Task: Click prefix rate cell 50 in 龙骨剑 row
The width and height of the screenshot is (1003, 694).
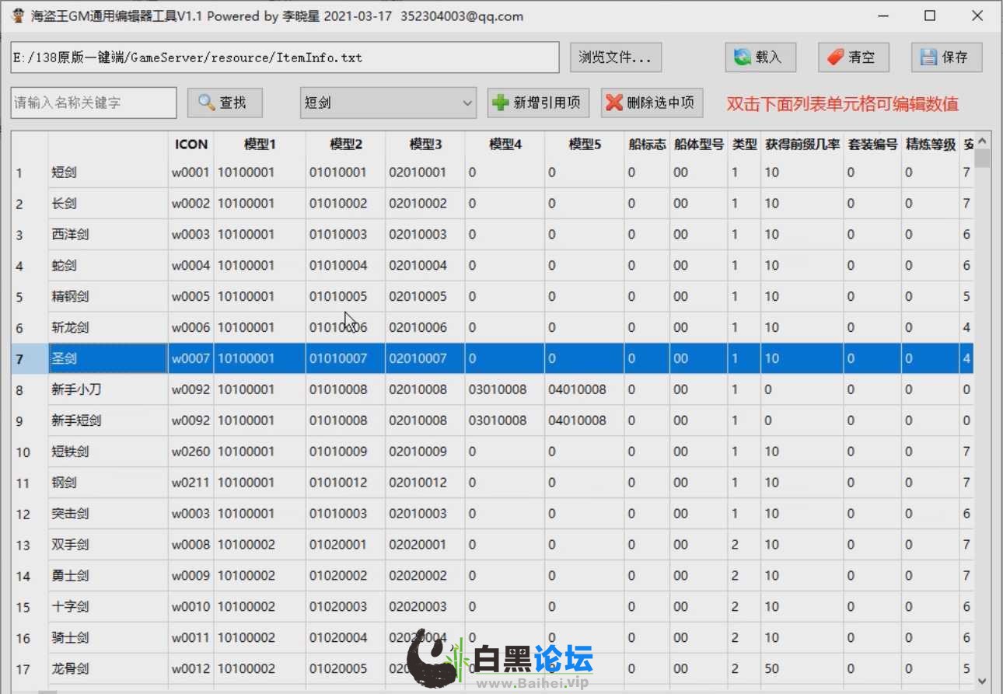Action: click(x=802, y=669)
